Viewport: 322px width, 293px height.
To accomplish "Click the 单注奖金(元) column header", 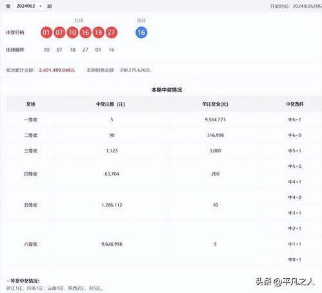I will (215, 104).
